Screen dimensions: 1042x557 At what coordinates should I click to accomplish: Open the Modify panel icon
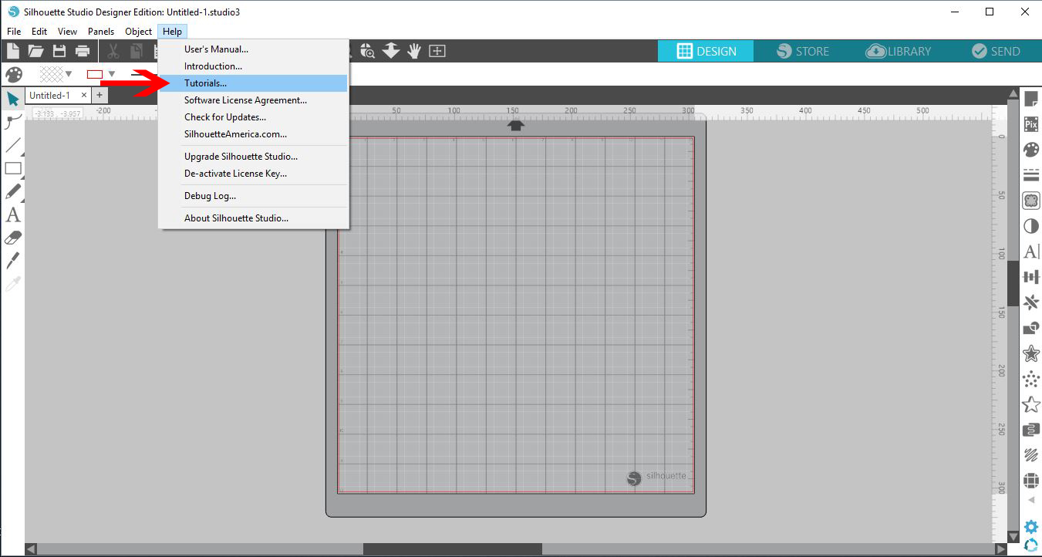(1030, 328)
